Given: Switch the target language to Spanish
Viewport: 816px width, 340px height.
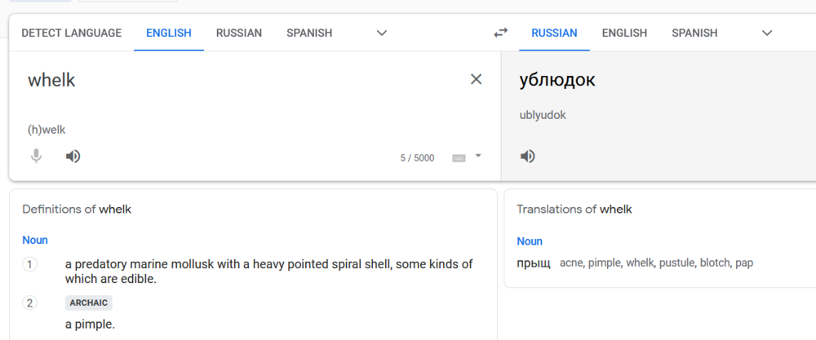Looking at the screenshot, I should pos(694,33).
